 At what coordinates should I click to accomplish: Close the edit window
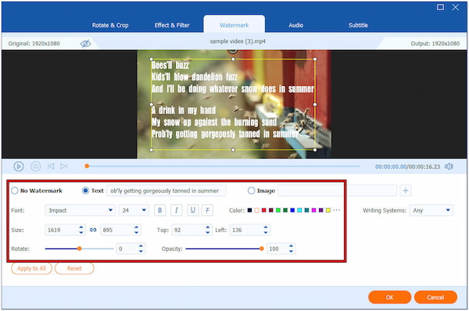[456, 7]
